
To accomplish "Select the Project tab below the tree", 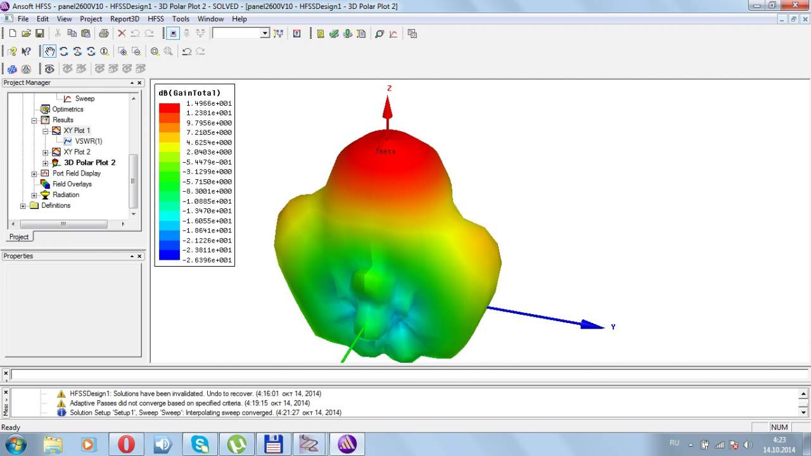I will 19,237.
